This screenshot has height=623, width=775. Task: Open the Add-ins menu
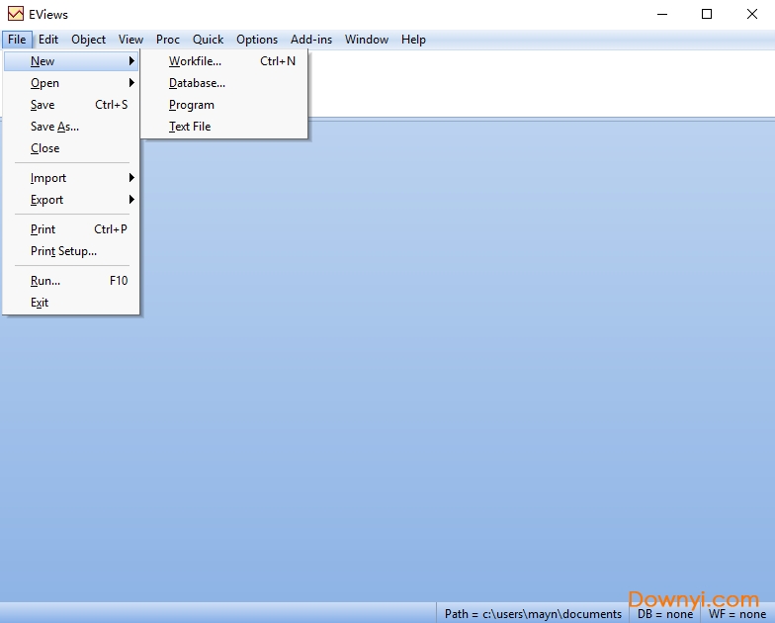(x=311, y=40)
